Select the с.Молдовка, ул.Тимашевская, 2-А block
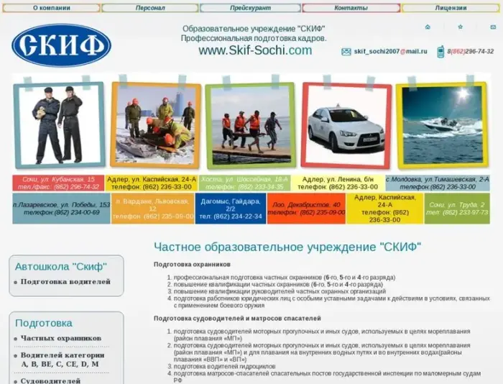The height and width of the screenshot is (384, 503). click(438, 183)
